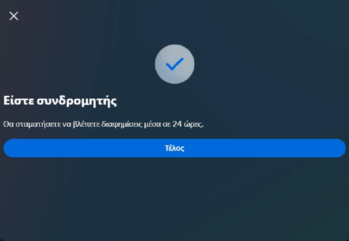Click the word 'συνδρομητής' in the title

coord(77,101)
